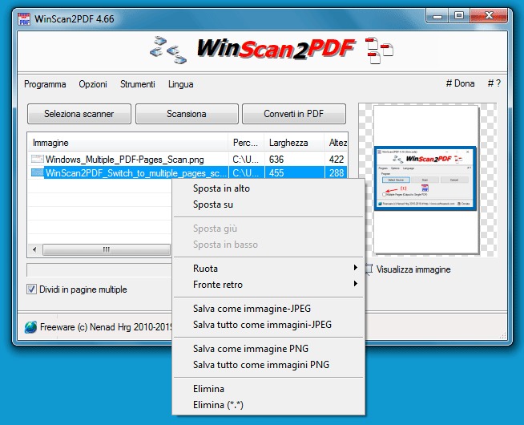Click the WinScan2PDF title bar app icon

tap(25, 16)
